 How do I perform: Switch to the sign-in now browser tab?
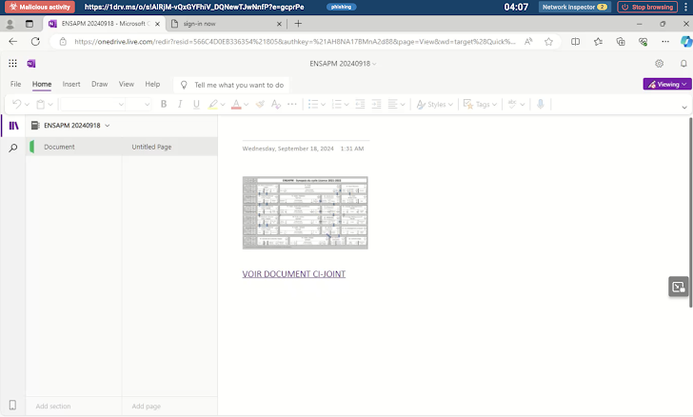coord(219,23)
